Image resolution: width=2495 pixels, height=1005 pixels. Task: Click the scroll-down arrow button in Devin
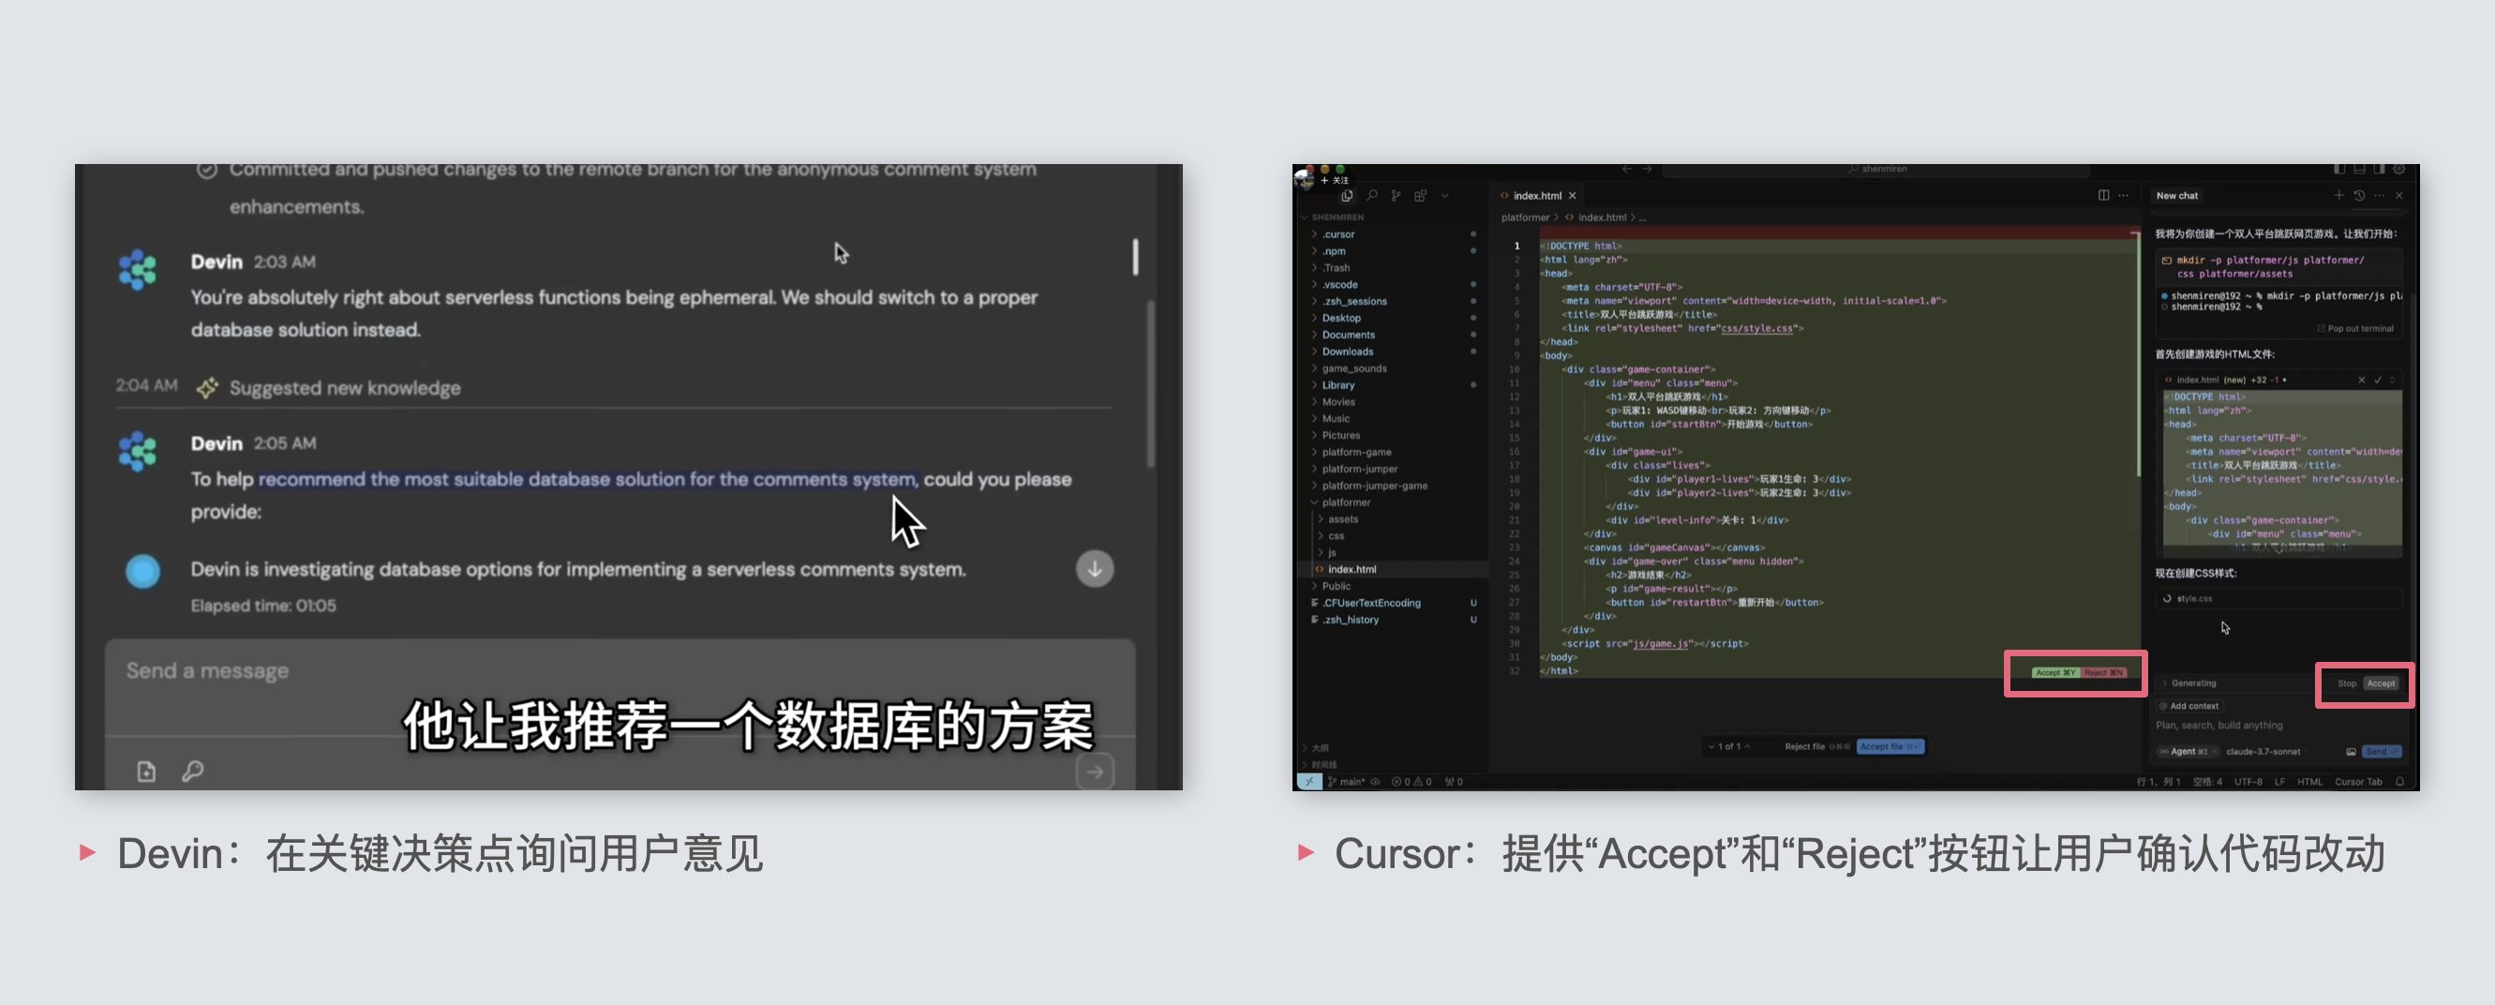point(1095,569)
